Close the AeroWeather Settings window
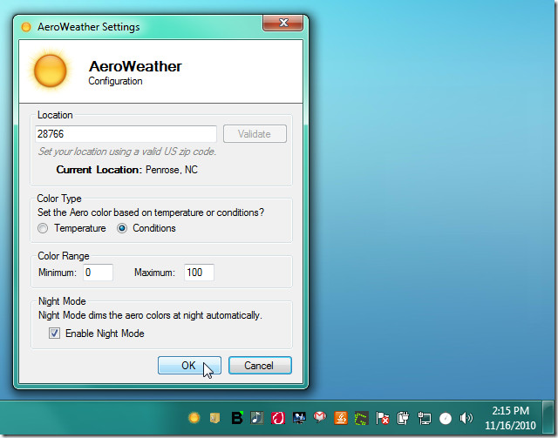The height and width of the screenshot is (438, 558). [283, 23]
